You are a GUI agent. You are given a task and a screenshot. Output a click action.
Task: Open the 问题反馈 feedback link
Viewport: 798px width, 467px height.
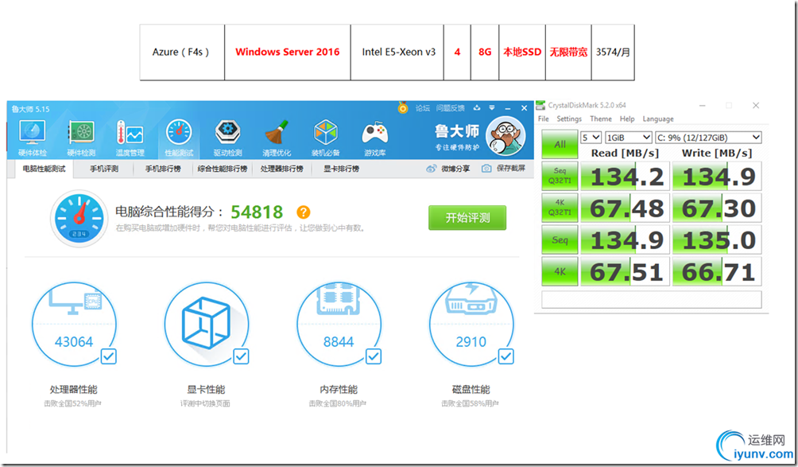pos(451,108)
